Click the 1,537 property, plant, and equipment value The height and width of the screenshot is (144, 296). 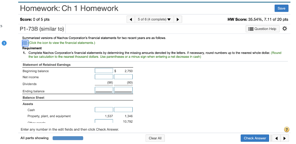[x=109, y=116]
